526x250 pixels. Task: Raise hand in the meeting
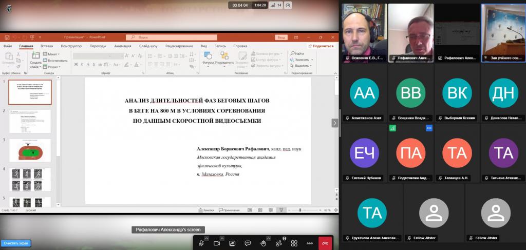(x=263, y=243)
